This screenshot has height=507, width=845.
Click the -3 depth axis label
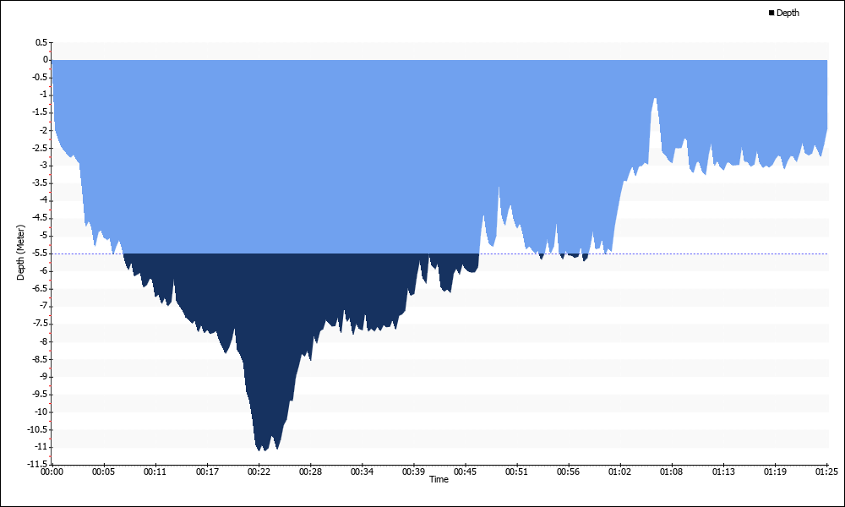43,166
